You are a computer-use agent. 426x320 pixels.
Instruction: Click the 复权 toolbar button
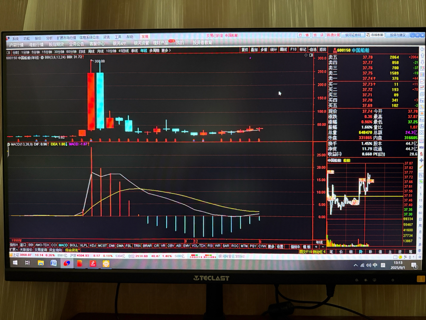(245, 50)
